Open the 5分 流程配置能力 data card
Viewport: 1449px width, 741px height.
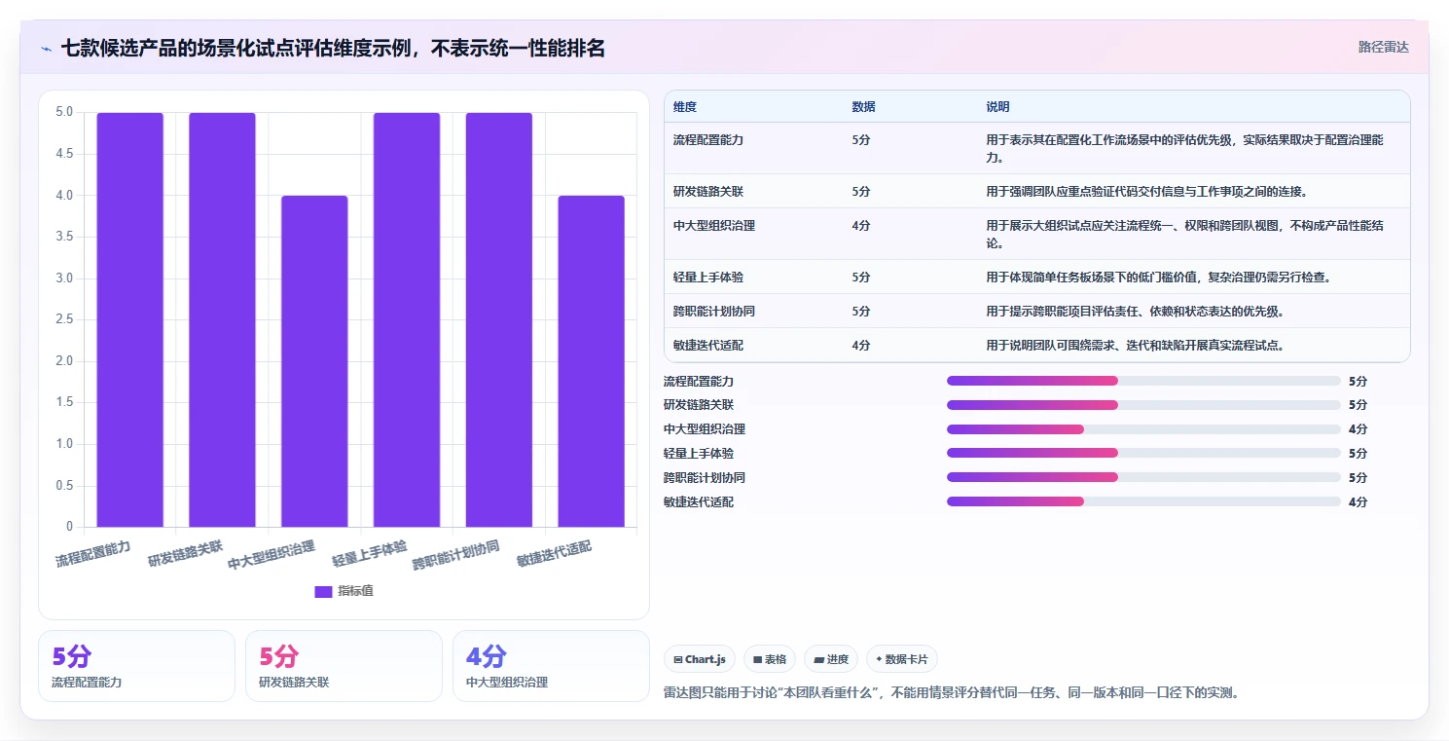(136, 666)
